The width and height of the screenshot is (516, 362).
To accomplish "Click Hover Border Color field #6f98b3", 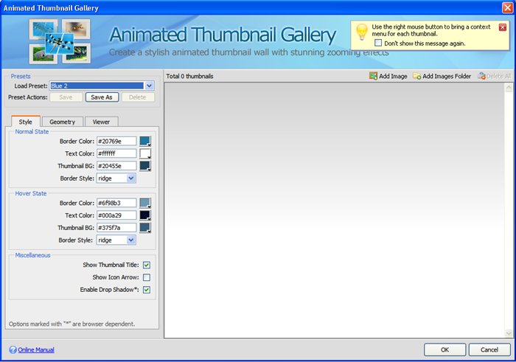I will 116,203.
